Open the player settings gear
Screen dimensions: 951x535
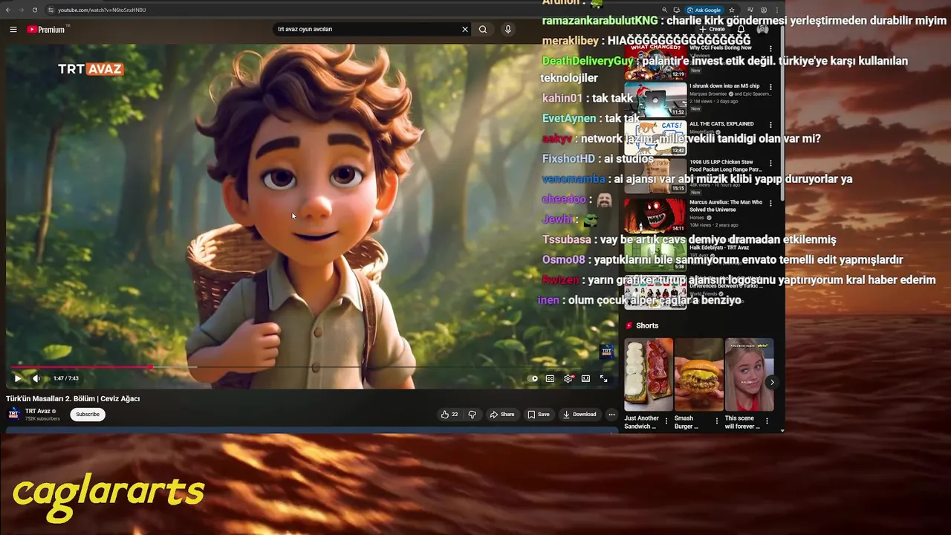point(568,378)
